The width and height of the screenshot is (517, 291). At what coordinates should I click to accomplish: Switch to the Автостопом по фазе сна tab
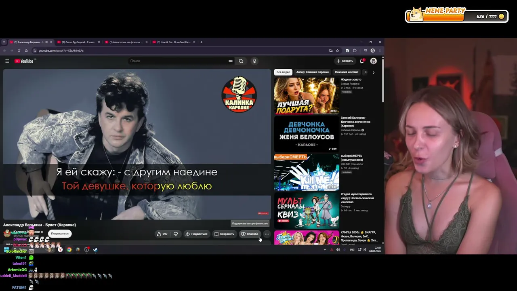pos(124,42)
